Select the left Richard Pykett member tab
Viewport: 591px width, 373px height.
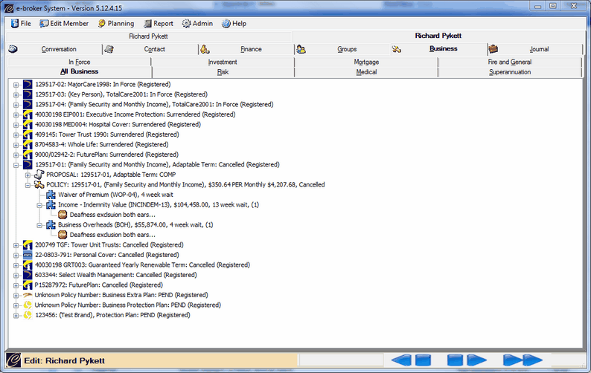tap(149, 36)
